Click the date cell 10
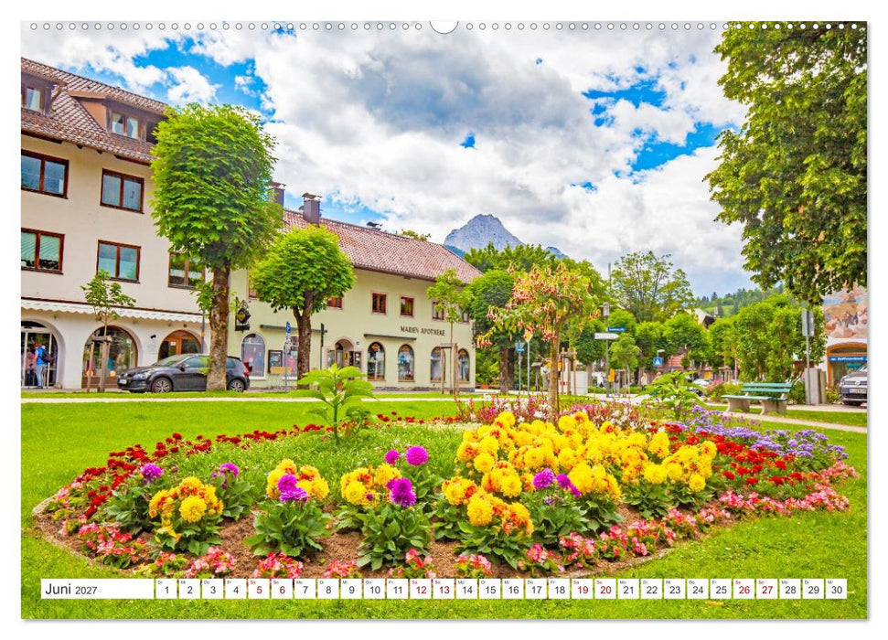The width and height of the screenshot is (888, 640). tap(374, 589)
